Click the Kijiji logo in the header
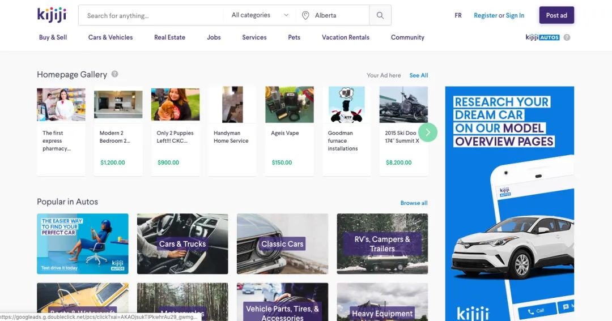 (52, 15)
